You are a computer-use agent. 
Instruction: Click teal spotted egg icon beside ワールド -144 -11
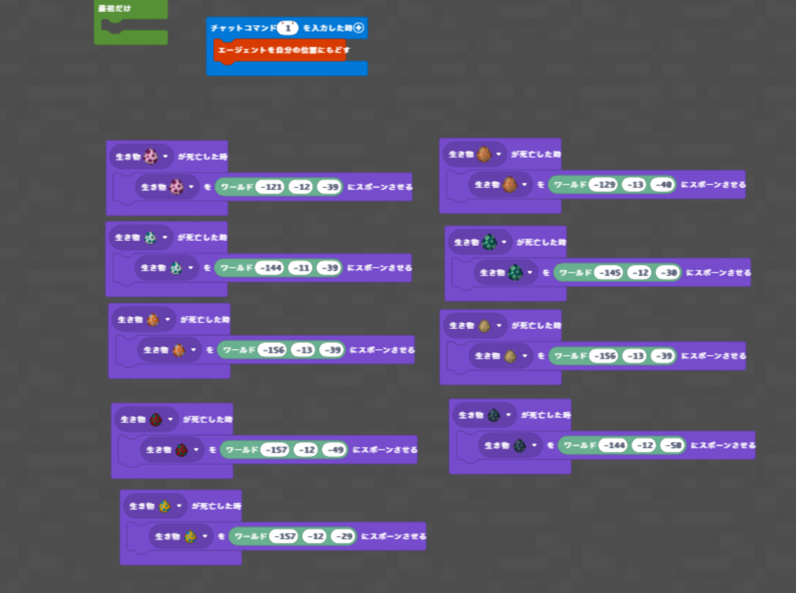tap(176, 268)
